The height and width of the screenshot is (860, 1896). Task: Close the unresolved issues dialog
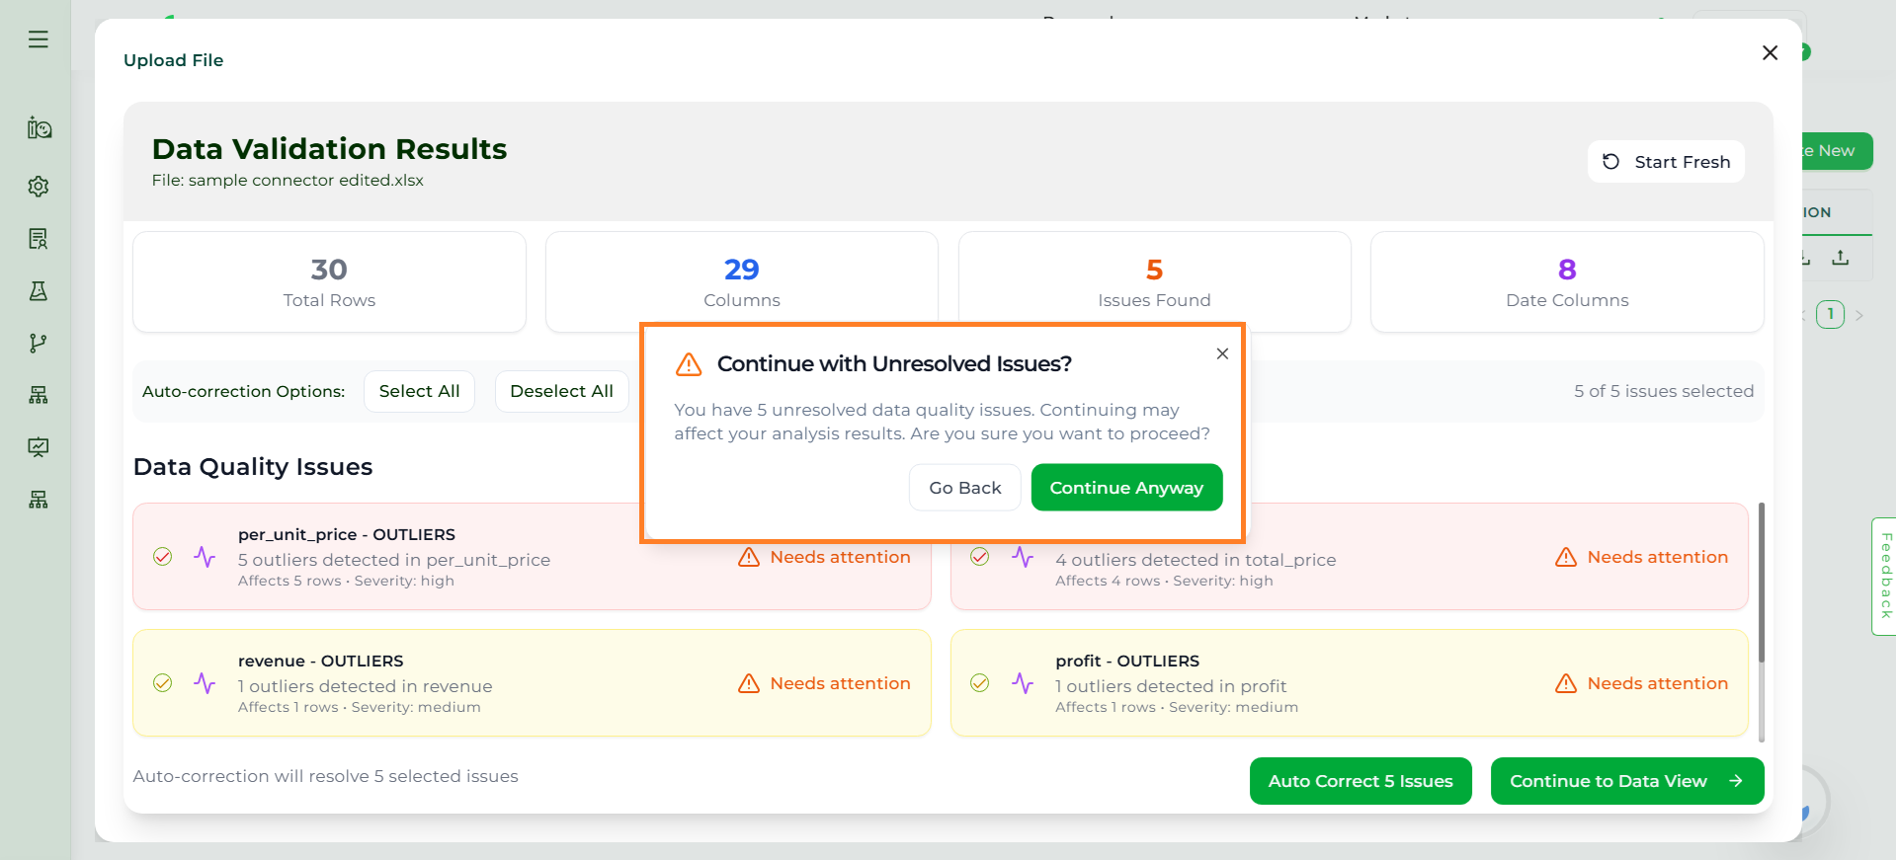coord(1222,353)
